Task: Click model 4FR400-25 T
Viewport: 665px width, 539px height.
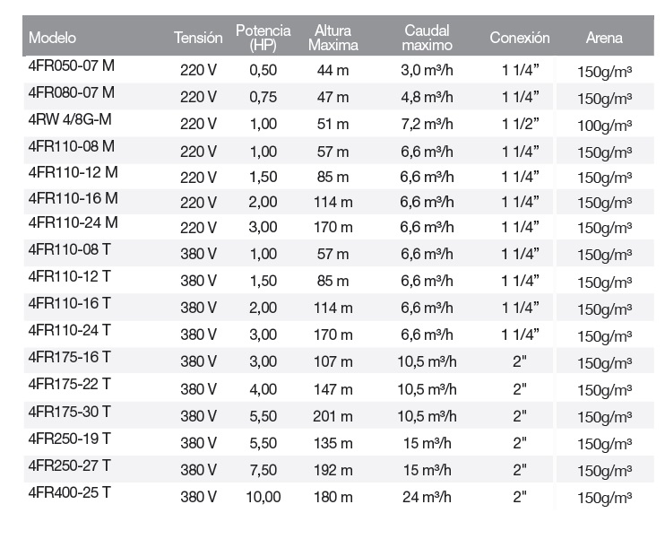Action: (70, 492)
